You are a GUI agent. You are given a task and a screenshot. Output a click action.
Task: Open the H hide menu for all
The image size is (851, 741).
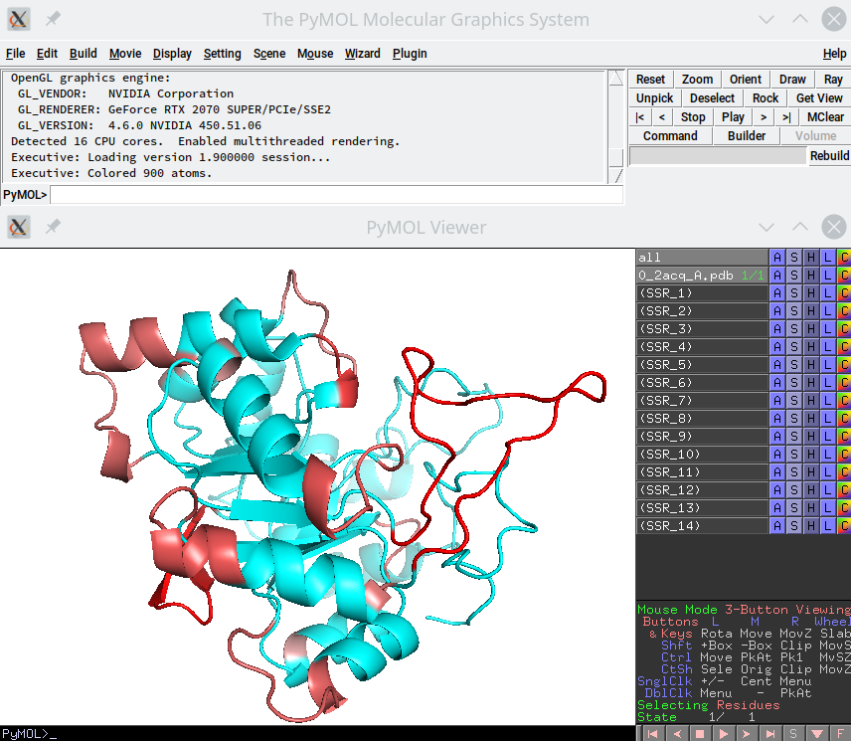click(x=811, y=258)
